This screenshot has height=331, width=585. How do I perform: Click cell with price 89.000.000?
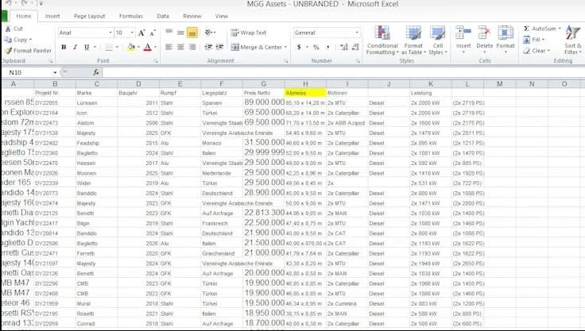[x=264, y=102]
